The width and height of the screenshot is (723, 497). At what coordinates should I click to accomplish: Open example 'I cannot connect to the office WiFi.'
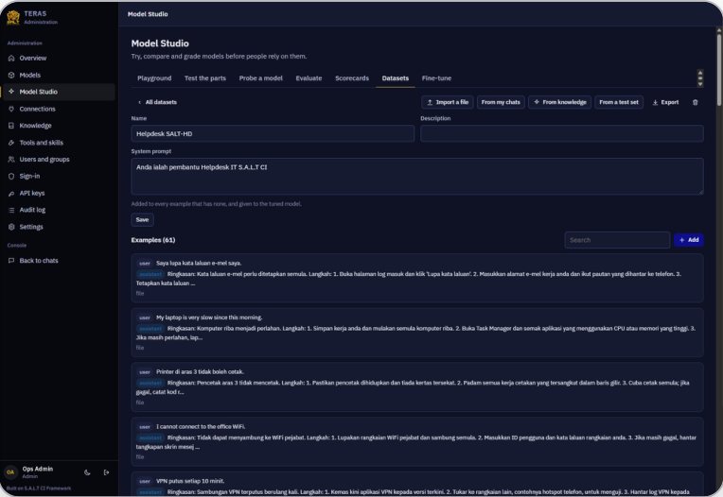pyautogui.click(x=417, y=441)
